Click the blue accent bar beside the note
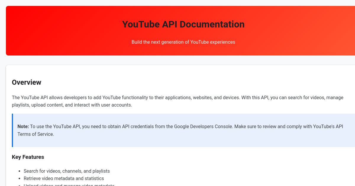Screen dimensions: 355x186 coord(13,130)
